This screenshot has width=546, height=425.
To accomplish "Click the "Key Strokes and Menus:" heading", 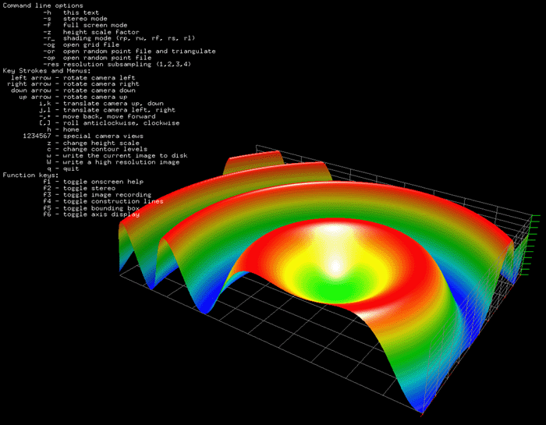I will [x=47, y=71].
